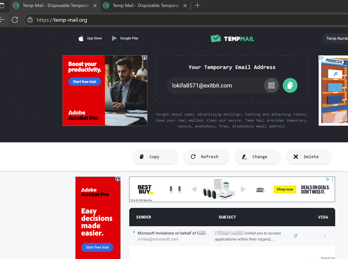Reload the page with the browser refresh icon
The height and width of the screenshot is (259, 348).
click(x=15, y=20)
